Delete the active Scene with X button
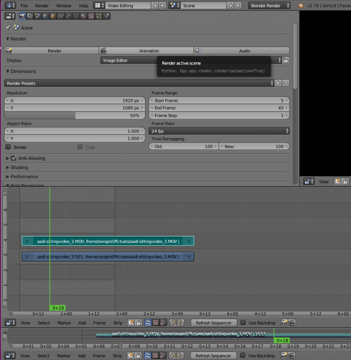351x360 pixels. (x=238, y=5)
